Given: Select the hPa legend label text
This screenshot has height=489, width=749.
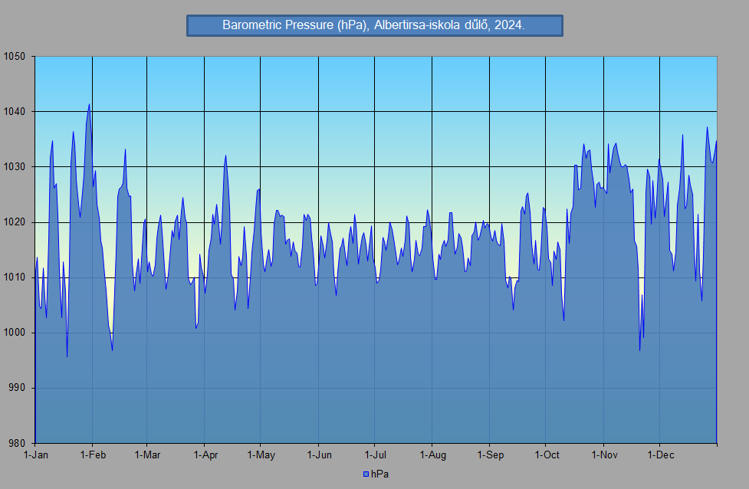Looking at the screenshot, I should pos(379,474).
